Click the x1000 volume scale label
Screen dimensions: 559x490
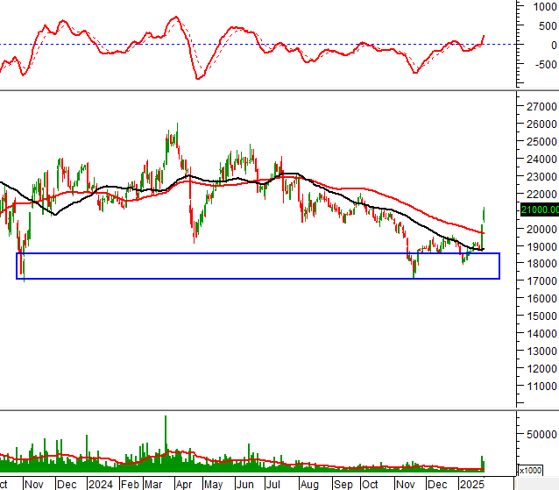click(x=529, y=470)
